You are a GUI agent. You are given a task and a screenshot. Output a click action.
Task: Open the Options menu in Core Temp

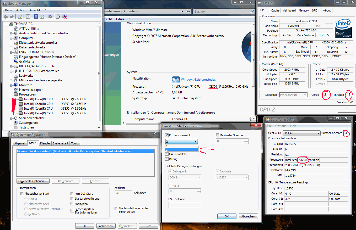(x=281, y=126)
